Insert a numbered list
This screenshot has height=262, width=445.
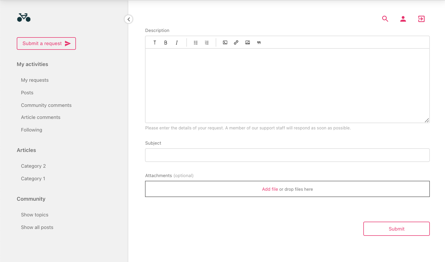207,43
